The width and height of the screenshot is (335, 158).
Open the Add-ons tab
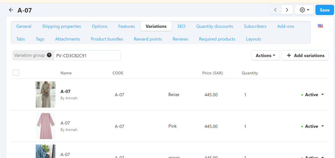coord(286,26)
